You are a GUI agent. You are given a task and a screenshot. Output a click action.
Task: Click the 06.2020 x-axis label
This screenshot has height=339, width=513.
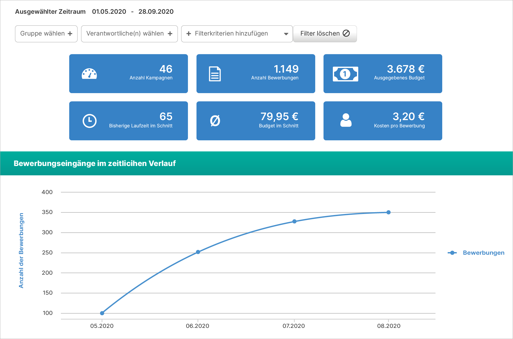pyautogui.click(x=198, y=326)
